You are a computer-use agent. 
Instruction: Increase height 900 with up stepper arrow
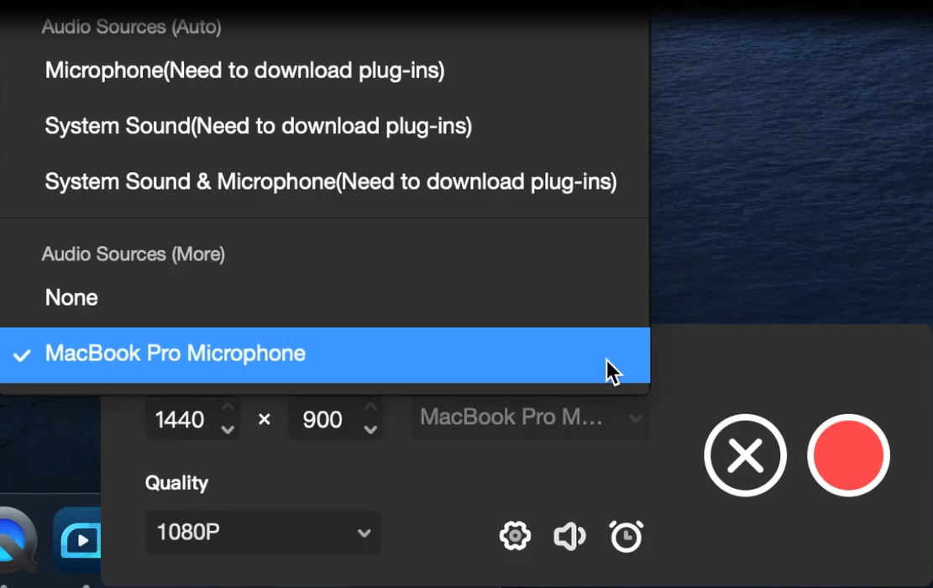coord(370,408)
